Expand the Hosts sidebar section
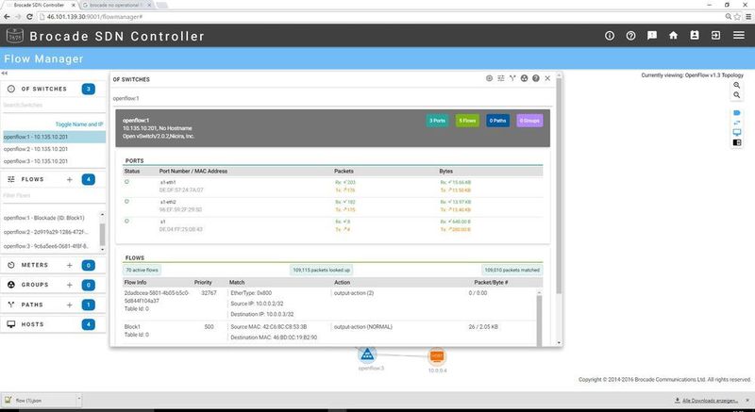755x412 pixels. pyautogui.click(x=32, y=324)
